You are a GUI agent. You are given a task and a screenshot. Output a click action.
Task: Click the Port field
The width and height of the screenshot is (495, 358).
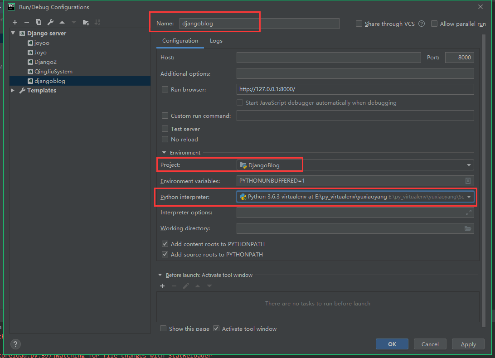point(459,58)
